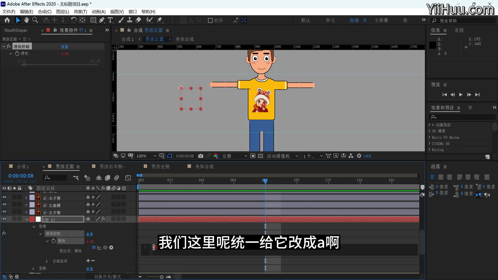
Task: Switch to the 男孩全侧 timeline tab
Action: tap(160, 167)
